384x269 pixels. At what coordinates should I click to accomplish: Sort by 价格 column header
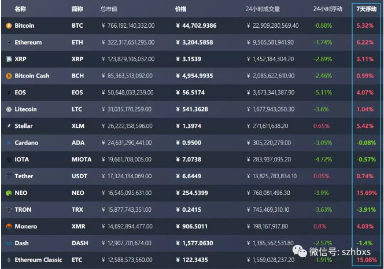click(181, 9)
